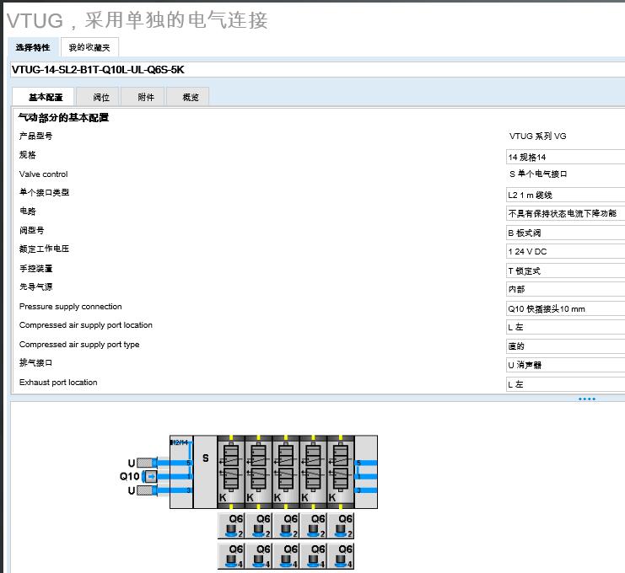Switch to the 阀位 tab

pos(98,97)
